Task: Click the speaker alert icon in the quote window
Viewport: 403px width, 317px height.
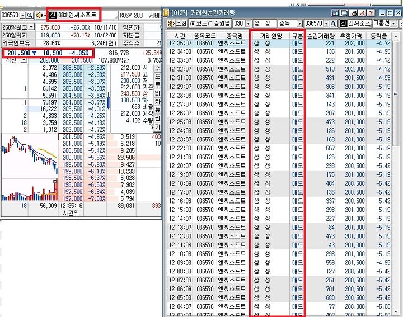Action: point(39,16)
